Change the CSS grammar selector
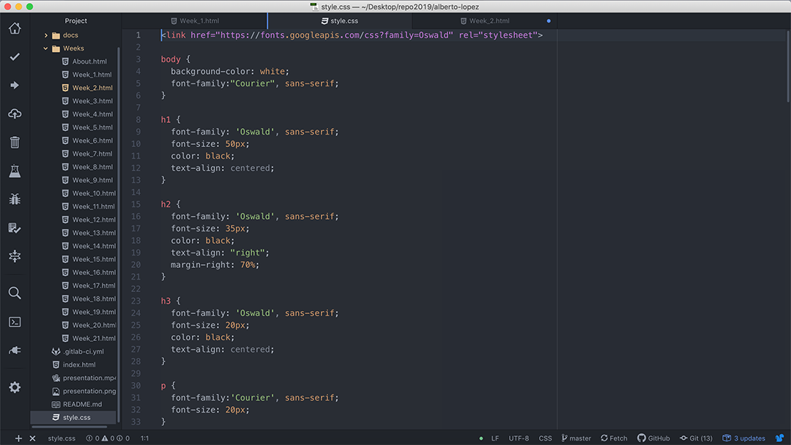Viewport: 791px width, 445px height. tap(546, 438)
